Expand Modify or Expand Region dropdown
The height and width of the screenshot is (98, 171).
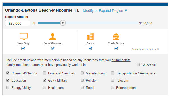click(x=105, y=11)
